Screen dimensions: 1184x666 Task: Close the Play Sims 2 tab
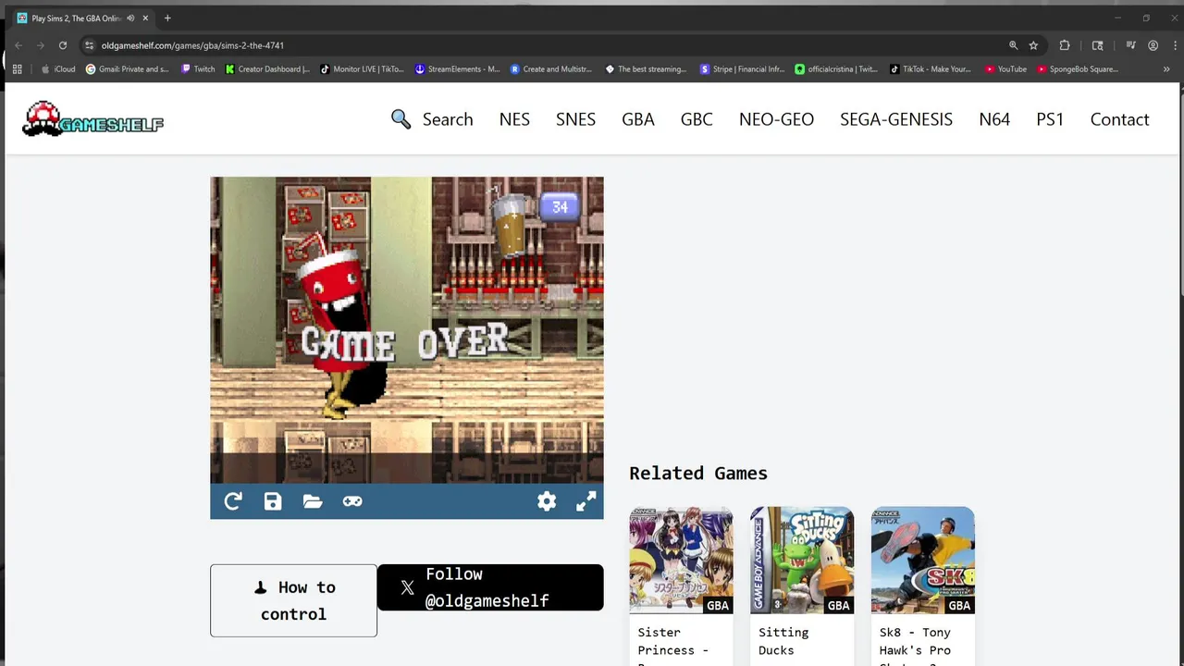click(x=145, y=18)
